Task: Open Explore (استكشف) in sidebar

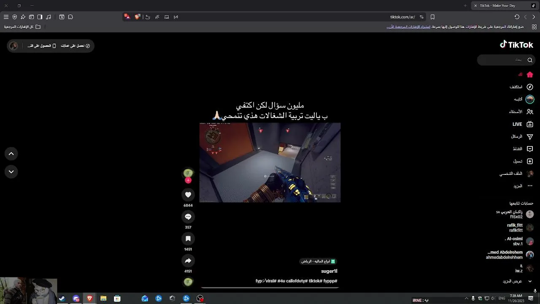Action: 521,87
